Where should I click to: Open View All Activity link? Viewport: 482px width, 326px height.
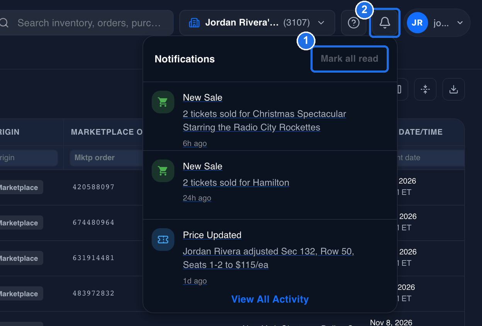pyautogui.click(x=270, y=299)
